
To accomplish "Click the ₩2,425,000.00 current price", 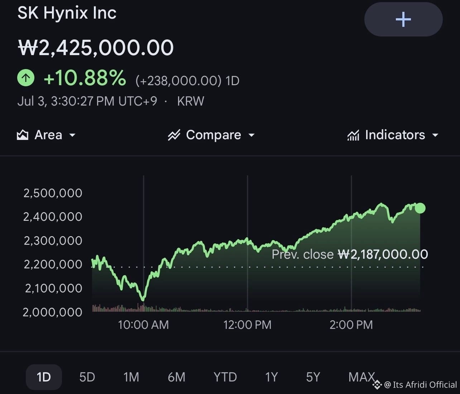I will [x=96, y=48].
